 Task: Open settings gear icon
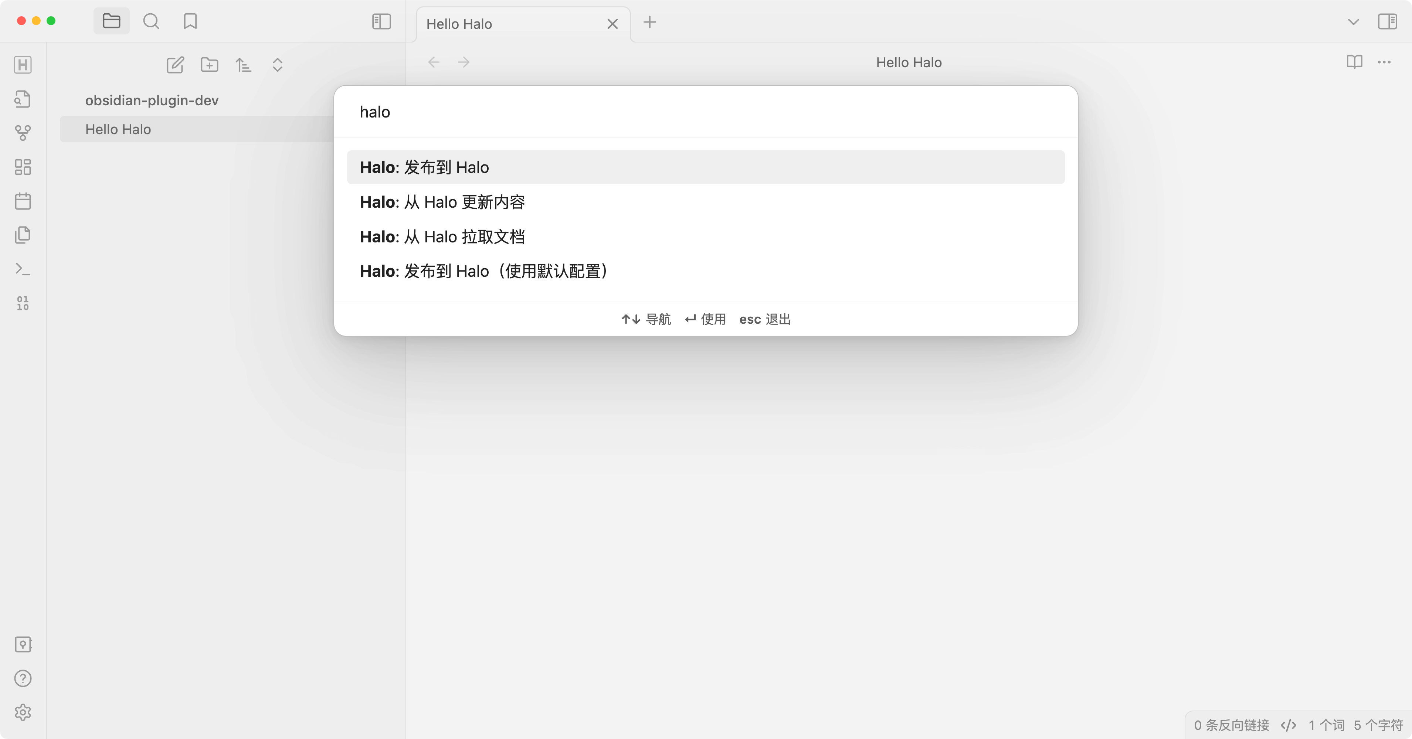pos(23,712)
